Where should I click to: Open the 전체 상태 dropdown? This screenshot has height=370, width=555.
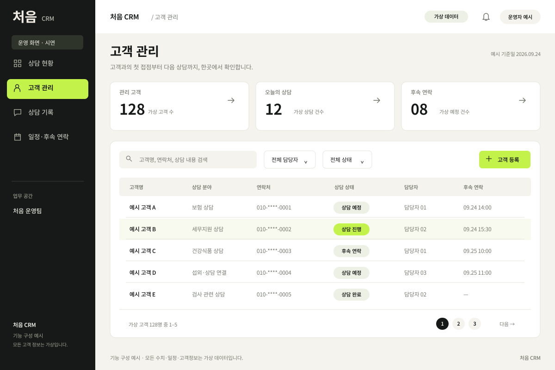click(347, 160)
